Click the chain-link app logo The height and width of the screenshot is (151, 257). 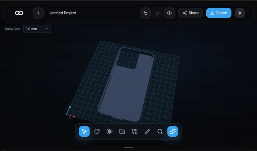click(19, 13)
